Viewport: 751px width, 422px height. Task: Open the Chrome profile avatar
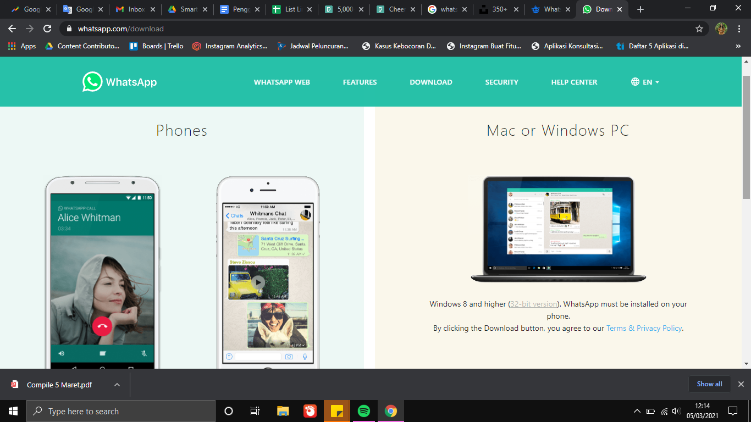721,29
